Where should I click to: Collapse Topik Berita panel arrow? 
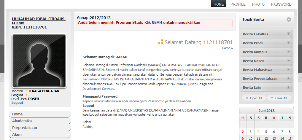[289, 20]
